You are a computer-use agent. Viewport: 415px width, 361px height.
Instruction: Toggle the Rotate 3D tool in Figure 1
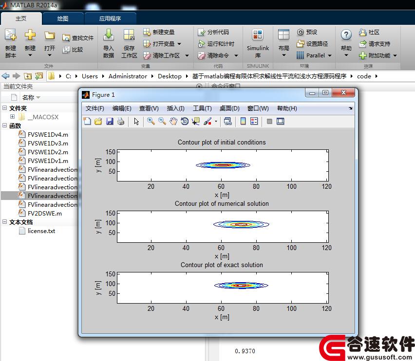click(x=185, y=121)
